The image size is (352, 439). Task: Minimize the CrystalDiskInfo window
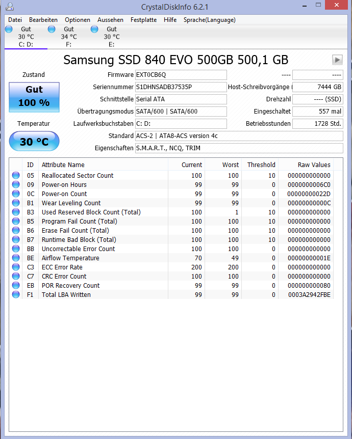(x=305, y=5)
